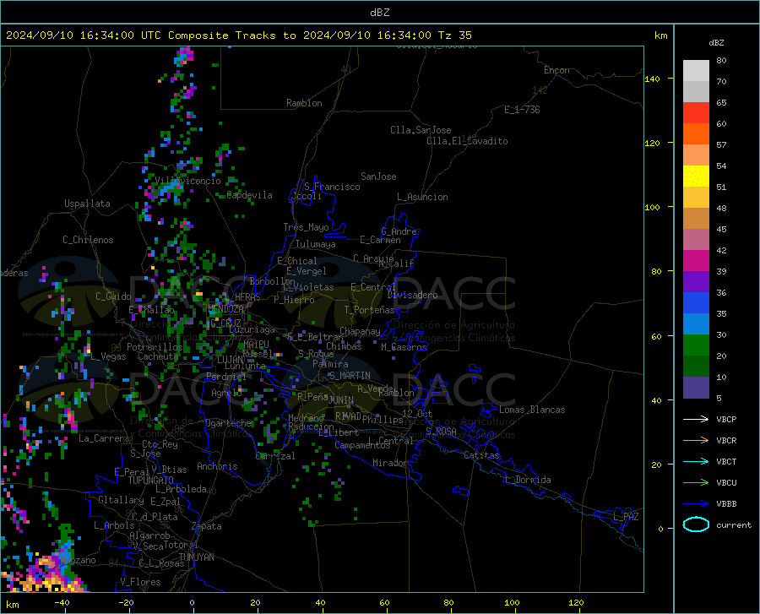Click the L_PAZ map label

[x=626, y=517]
